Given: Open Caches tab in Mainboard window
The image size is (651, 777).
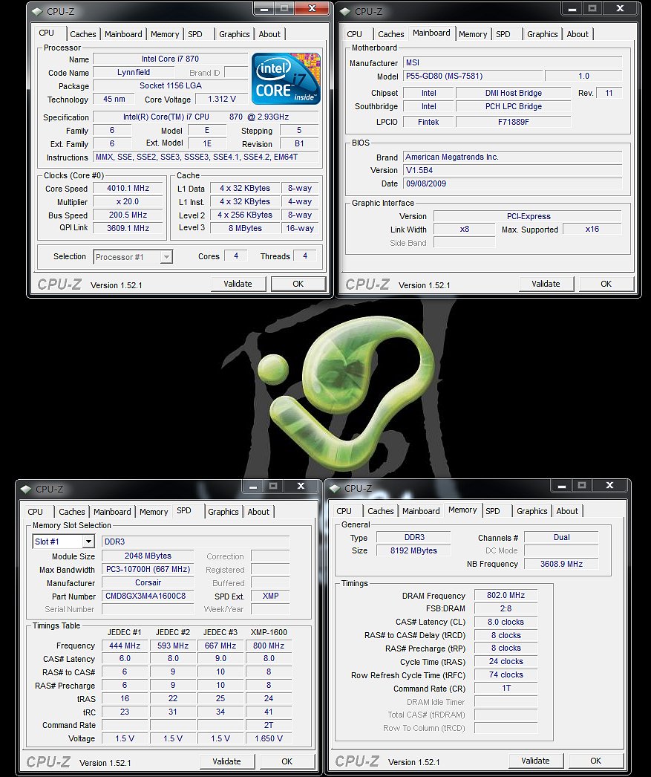Looking at the screenshot, I should pos(390,34).
